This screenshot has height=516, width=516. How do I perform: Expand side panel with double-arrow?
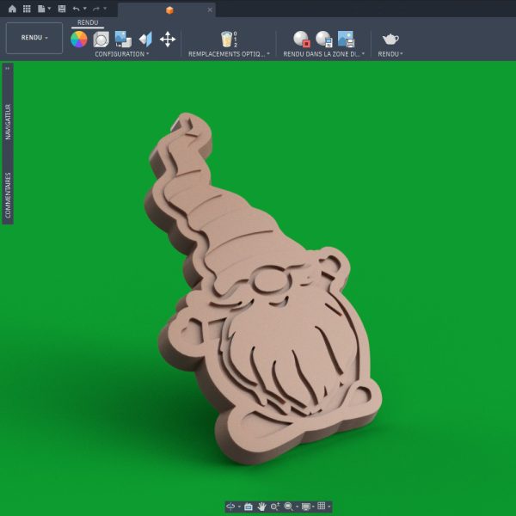tap(7, 69)
